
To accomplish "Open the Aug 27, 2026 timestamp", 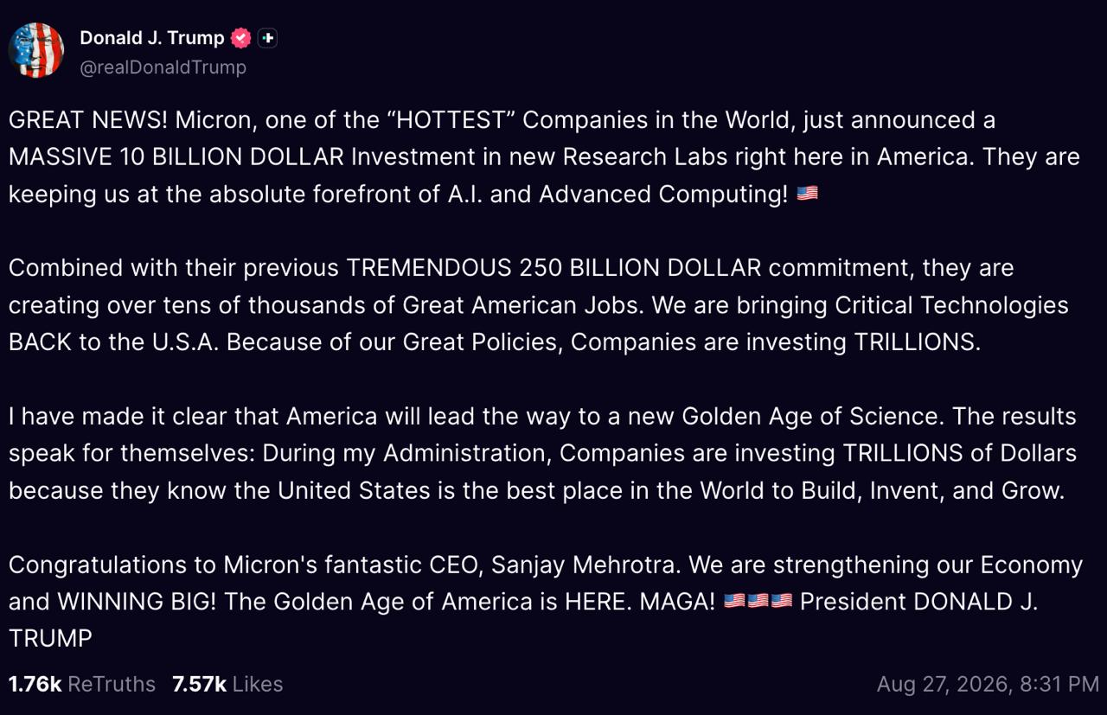I will click(988, 684).
